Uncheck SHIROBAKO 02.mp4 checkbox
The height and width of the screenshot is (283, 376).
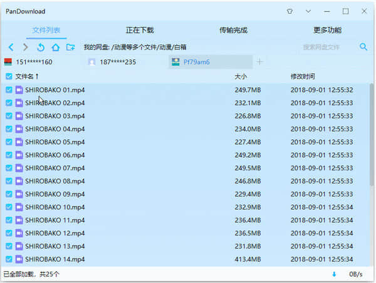[9, 103]
